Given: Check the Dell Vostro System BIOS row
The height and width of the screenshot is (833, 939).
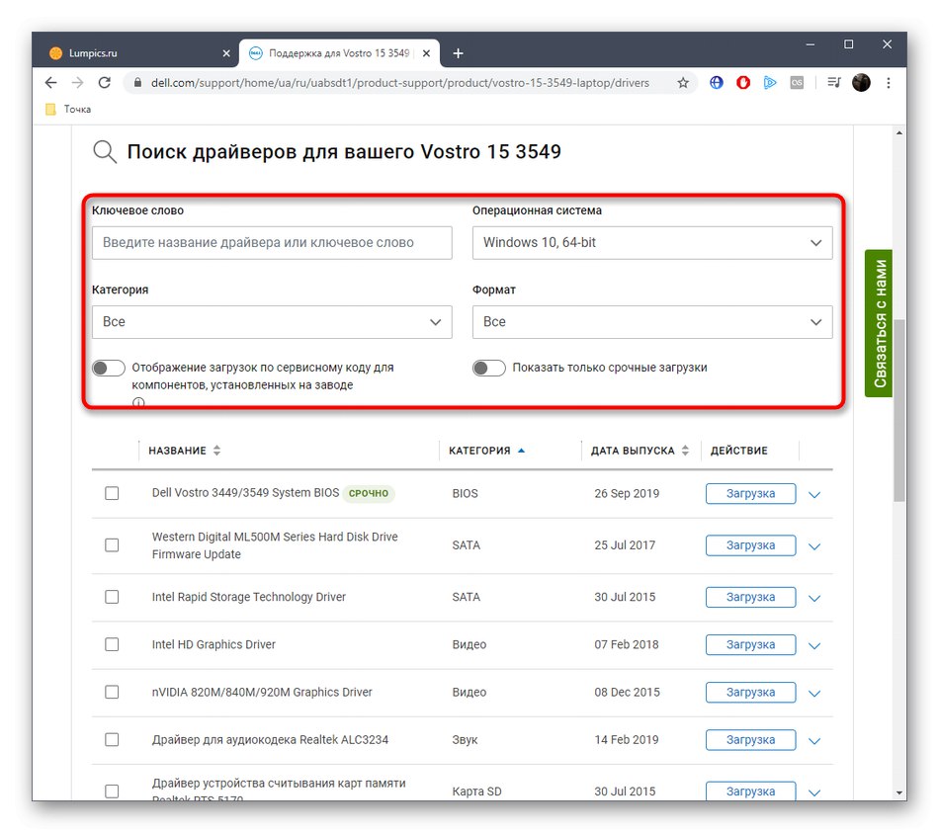Looking at the screenshot, I should 112,493.
